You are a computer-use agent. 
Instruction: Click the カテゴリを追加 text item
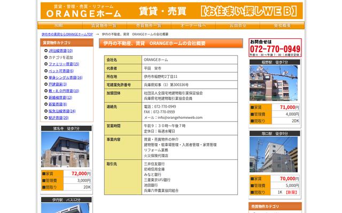[61, 58]
